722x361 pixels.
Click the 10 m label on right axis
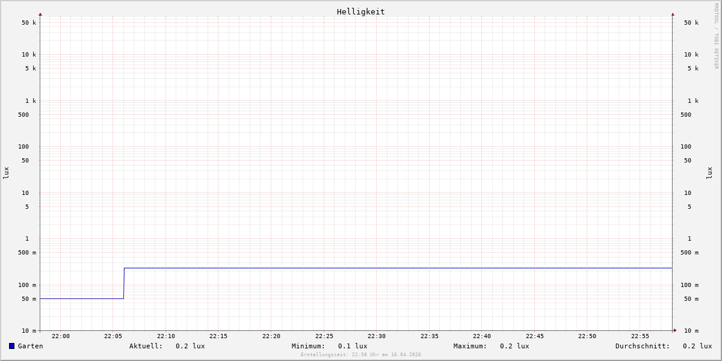click(691, 331)
